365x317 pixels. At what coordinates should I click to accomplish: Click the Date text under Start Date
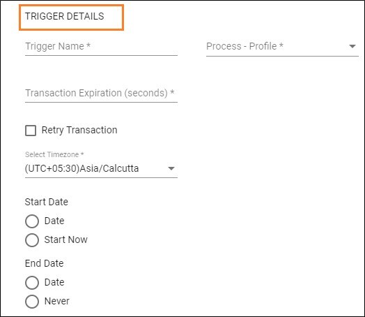[54, 221]
